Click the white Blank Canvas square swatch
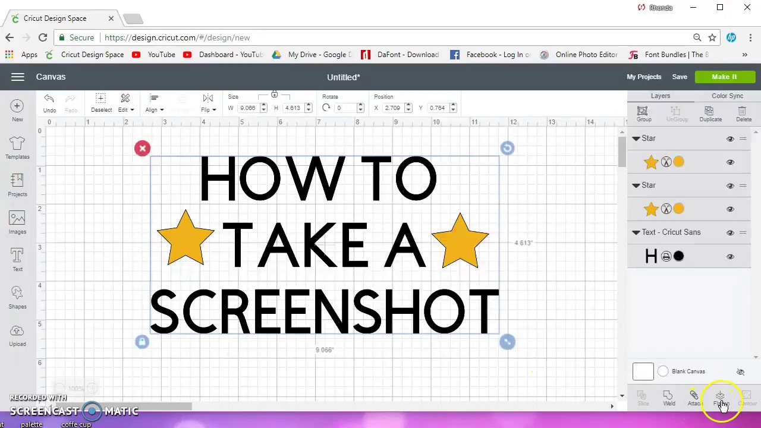The image size is (761, 428). tap(643, 372)
